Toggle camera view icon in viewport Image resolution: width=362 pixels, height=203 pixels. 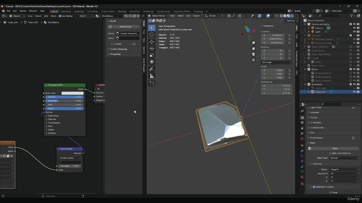coord(253,54)
